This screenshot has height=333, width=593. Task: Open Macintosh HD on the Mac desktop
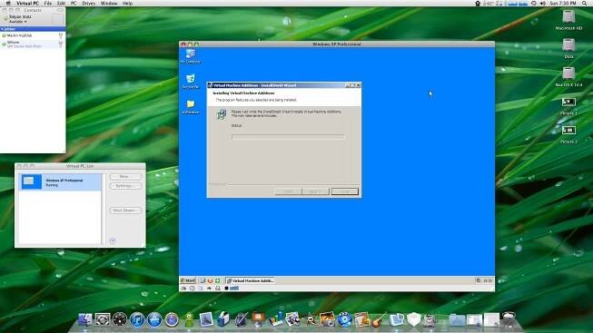(x=568, y=20)
